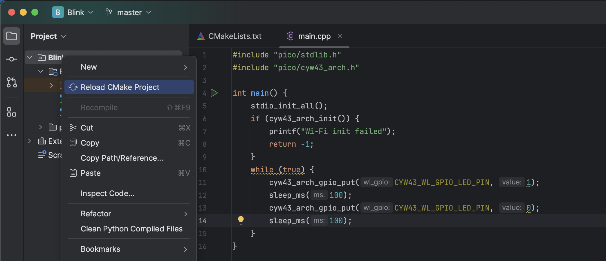Click line number 14 in gutter

click(203, 221)
